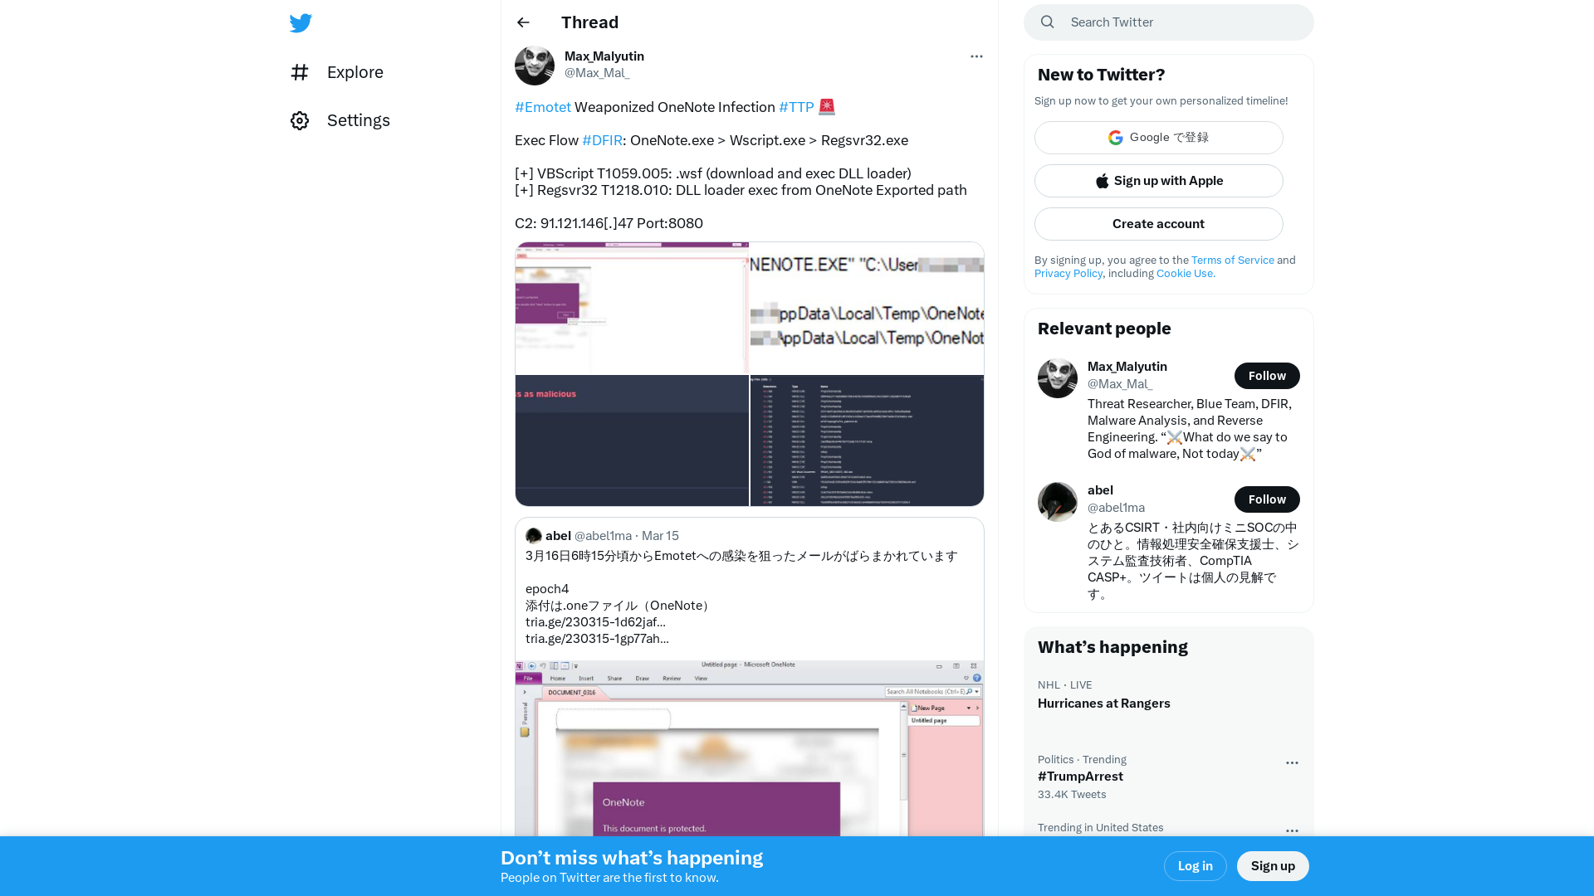The width and height of the screenshot is (1594, 896).
Task: Click the #TrumpArrest trending topic
Action: [1079, 776]
